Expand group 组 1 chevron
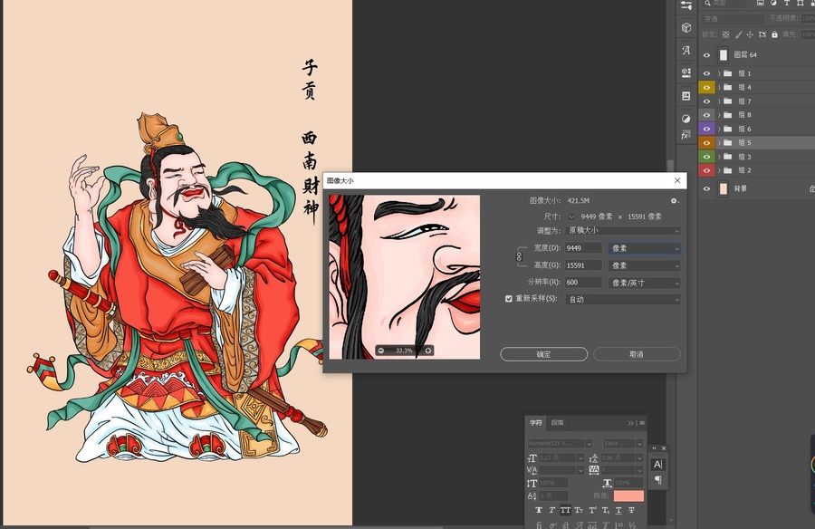Image resolution: width=815 pixels, height=529 pixels. click(x=719, y=73)
